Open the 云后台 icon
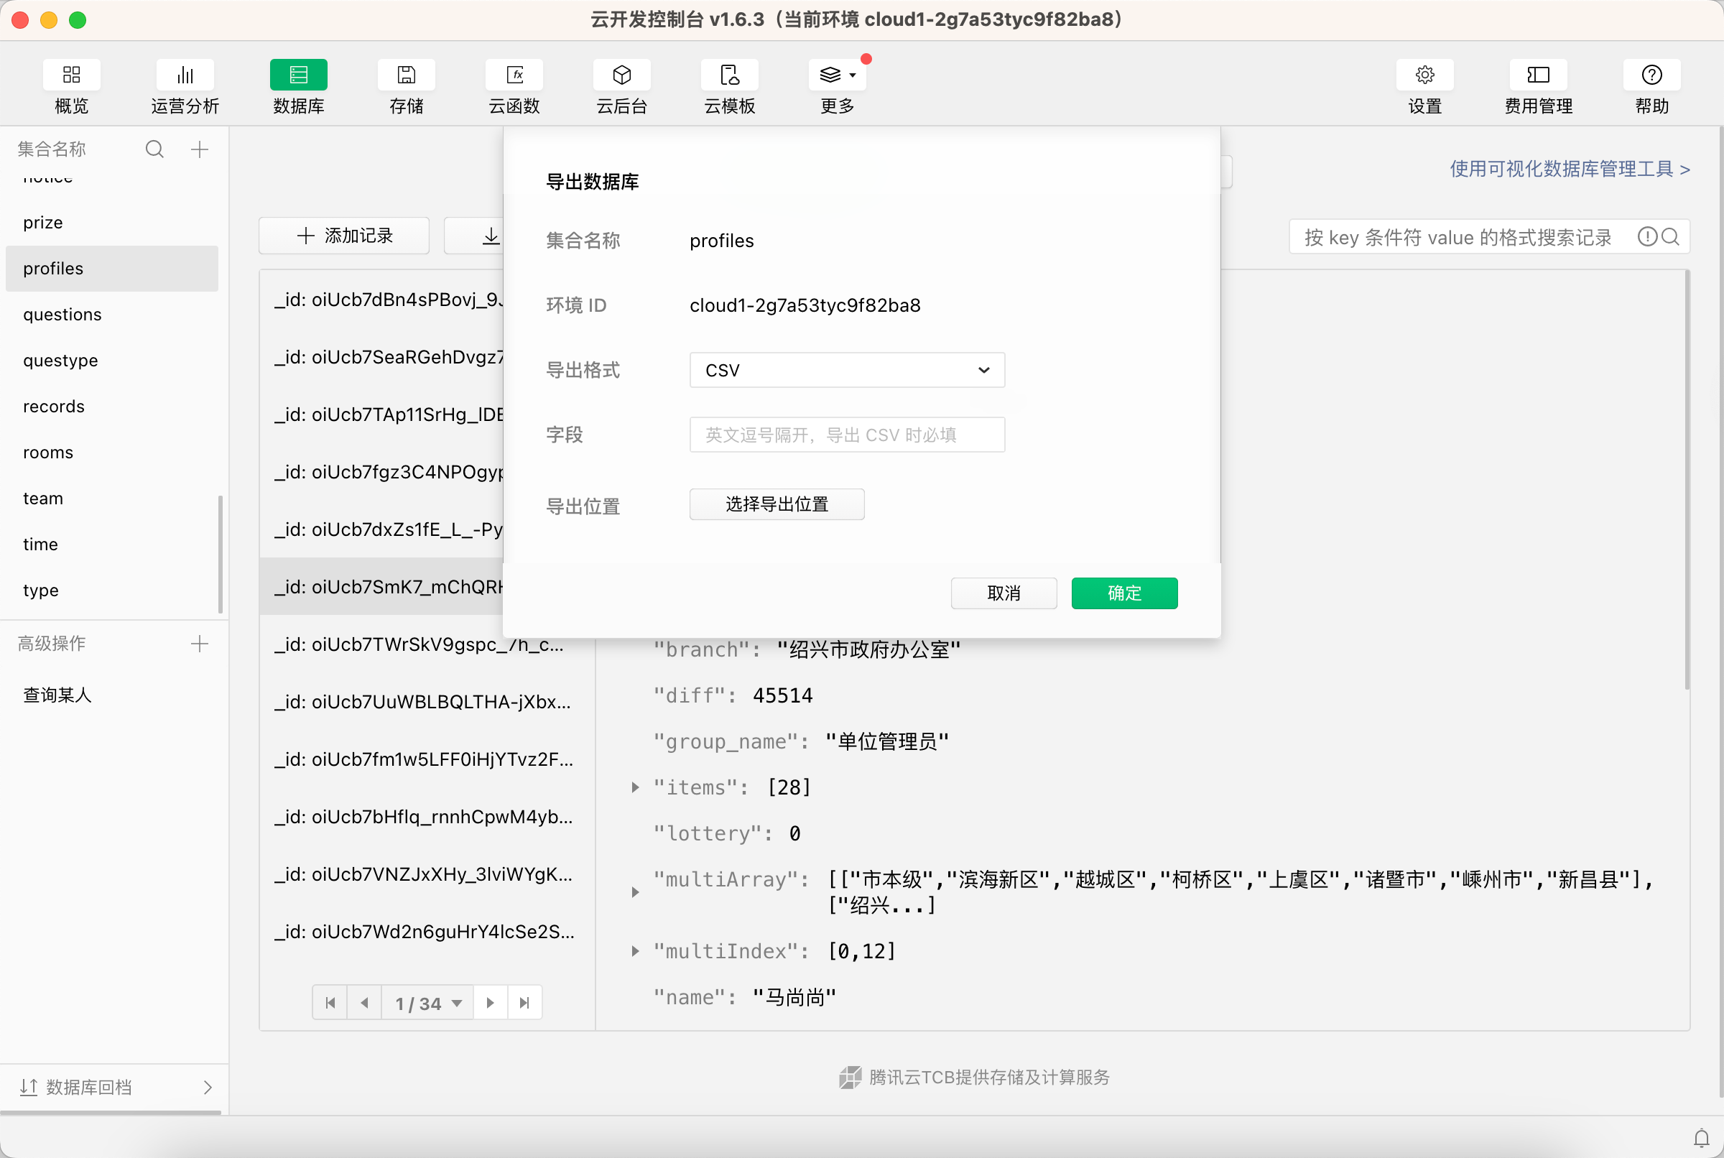1724x1158 pixels. point(621,75)
